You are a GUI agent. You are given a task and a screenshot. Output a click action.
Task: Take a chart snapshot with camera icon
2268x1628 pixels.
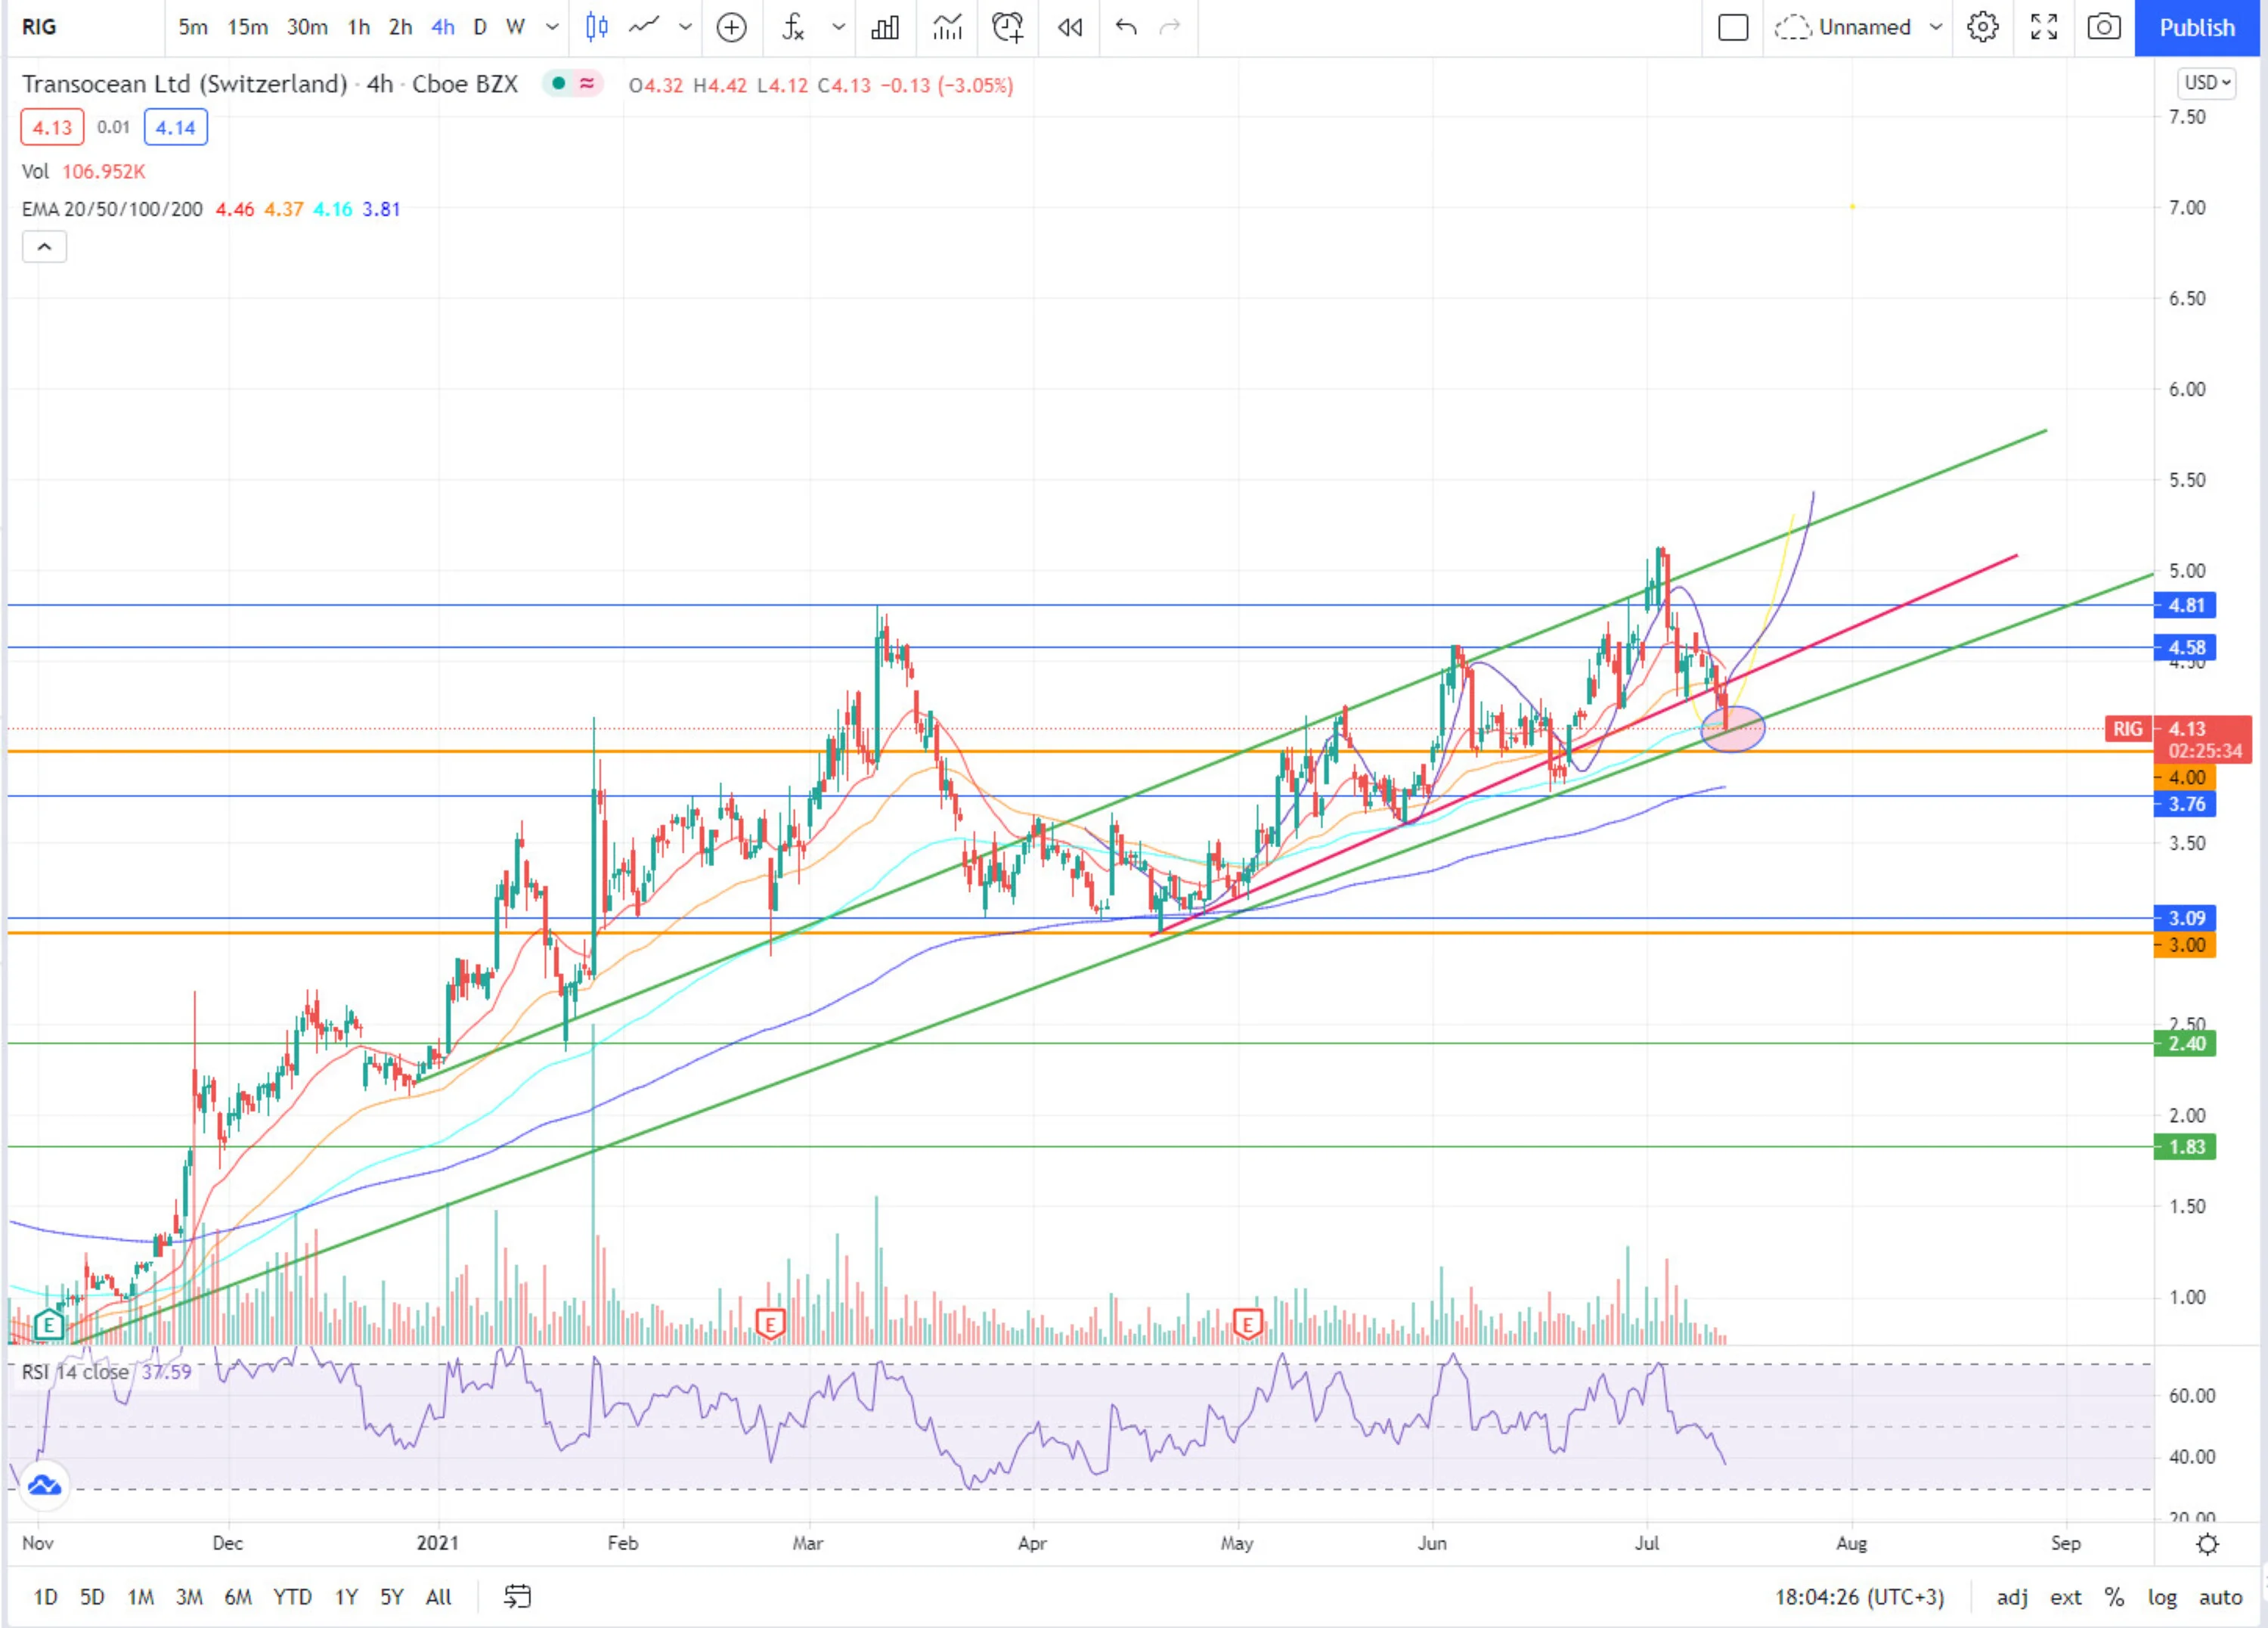pyautogui.click(x=2104, y=27)
